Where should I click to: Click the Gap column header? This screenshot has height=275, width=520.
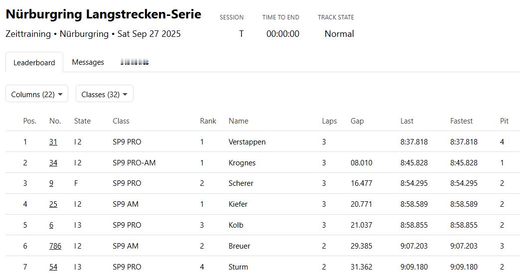click(x=357, y=121)
